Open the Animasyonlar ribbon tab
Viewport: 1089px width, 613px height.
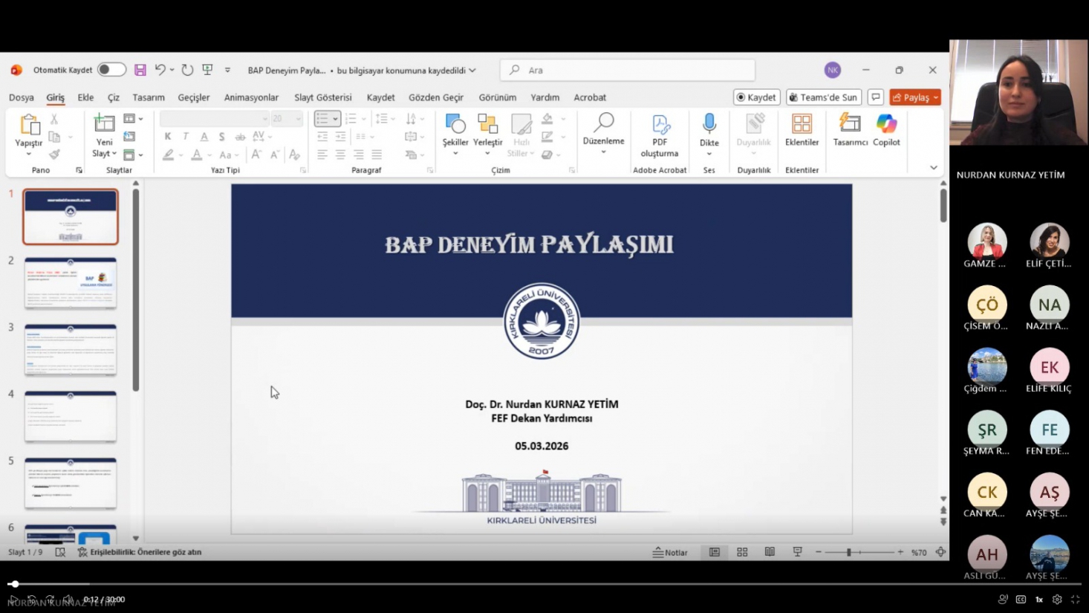251,97
